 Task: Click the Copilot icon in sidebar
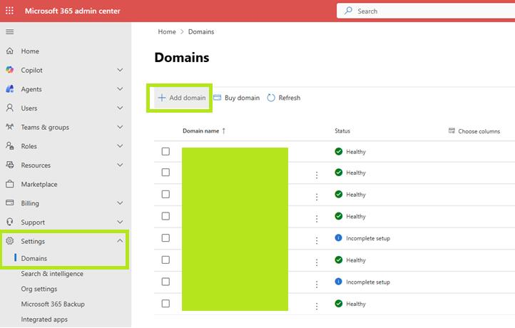10,70
